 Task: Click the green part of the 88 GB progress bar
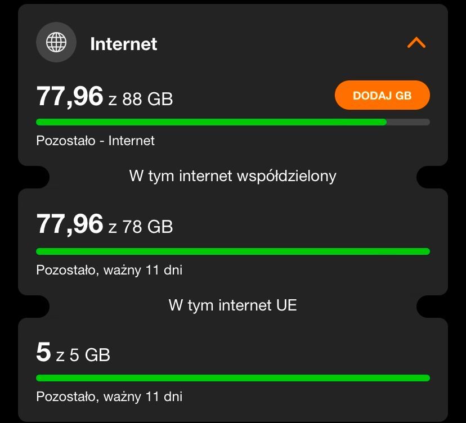[x=211, y=122]
